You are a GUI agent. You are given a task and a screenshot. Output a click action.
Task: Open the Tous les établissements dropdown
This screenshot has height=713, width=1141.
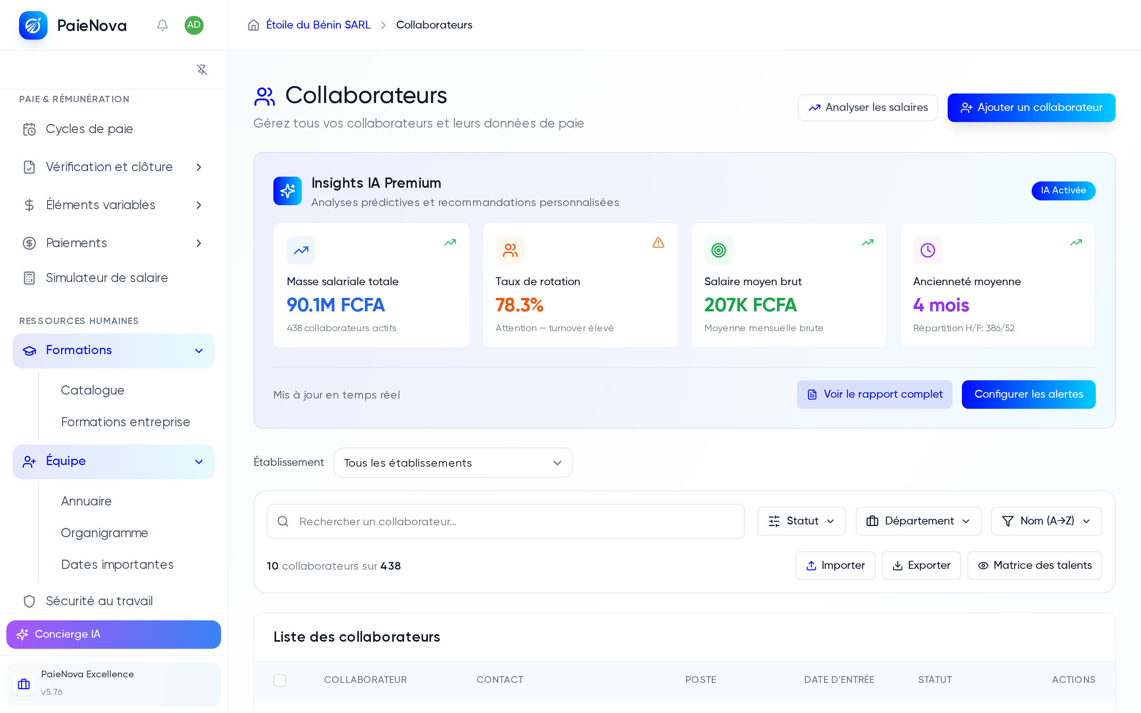click(x=453, y=463)
